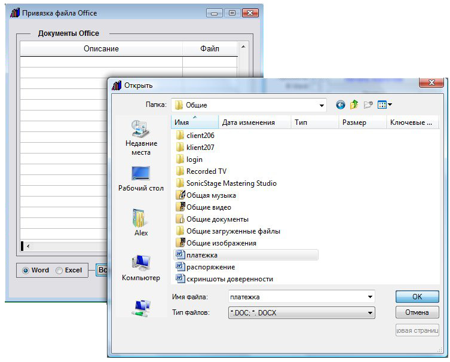Click the first empty Описание table row

(x=102, y=62)
